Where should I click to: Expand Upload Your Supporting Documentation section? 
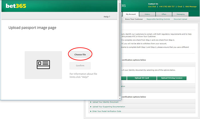[142, 107]
